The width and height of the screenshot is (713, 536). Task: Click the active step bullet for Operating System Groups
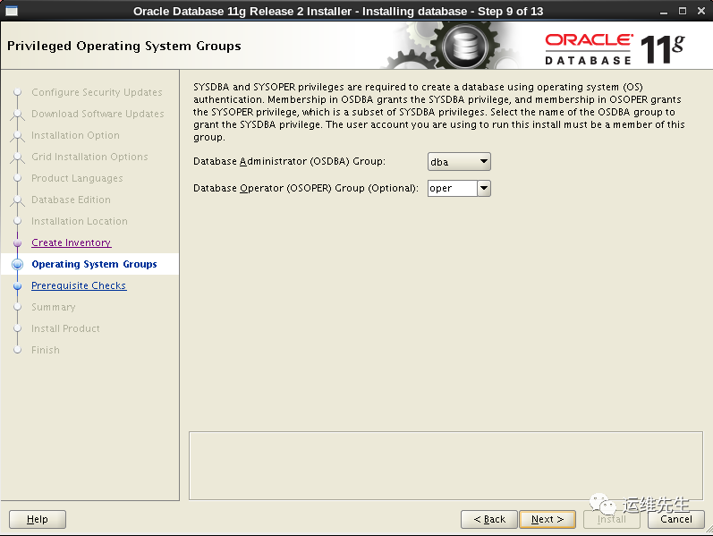pyautogui.click(x=17, y=264)
